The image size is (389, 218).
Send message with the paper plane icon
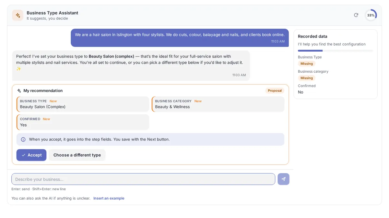click(283, 179)
